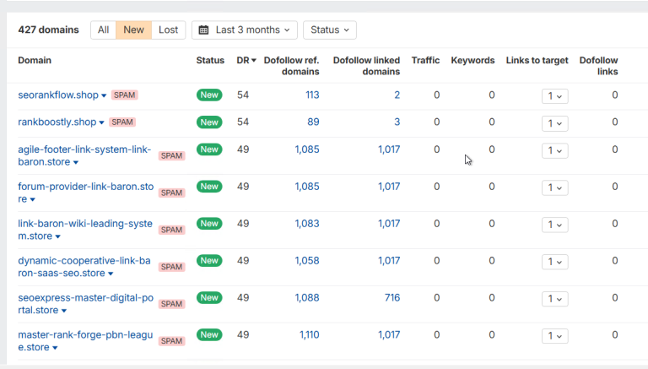Viewport: 648px width, 369px height.
Task: Expand caret for link-baron-wiki-leading-system.store
Action: (x=57, y=236)
